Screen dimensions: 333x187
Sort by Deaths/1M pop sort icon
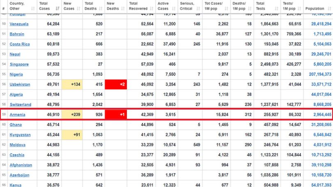click(250, 9)
